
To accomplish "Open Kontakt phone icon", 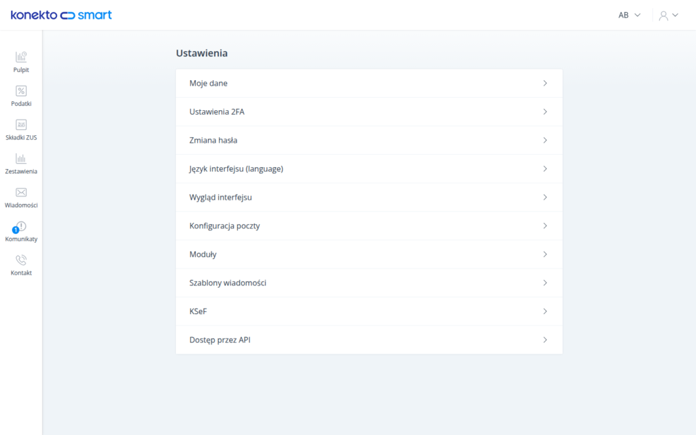I will coord(21,260).
